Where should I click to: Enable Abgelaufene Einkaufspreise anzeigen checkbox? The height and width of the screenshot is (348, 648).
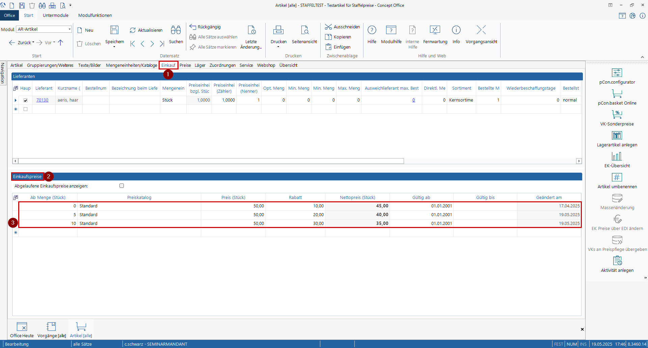pyautogui.click(x=122, y=186)
